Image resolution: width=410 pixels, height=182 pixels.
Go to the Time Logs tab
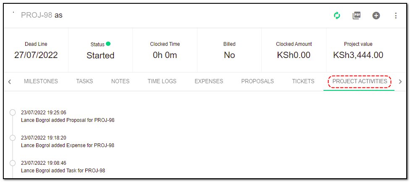tap(162, 81)
